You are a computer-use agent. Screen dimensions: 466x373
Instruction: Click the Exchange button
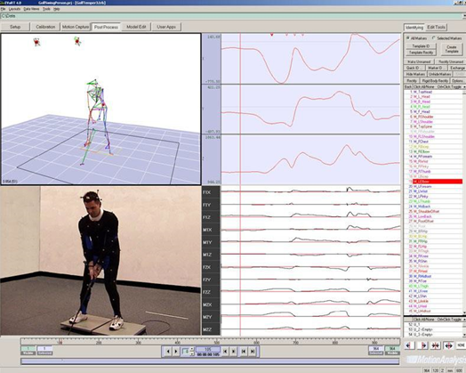coord(457,68)
